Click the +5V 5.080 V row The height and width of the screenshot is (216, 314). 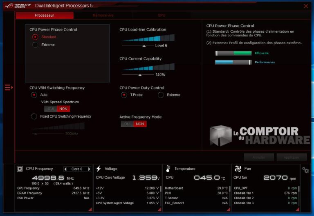[127, 193]
